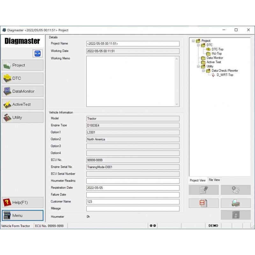
Task: Click the Working Memo scrollbar down arrow
Action: (x=177, y=104)
